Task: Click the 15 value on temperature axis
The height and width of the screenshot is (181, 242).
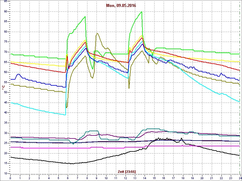Action: click(x=5, y=163)
